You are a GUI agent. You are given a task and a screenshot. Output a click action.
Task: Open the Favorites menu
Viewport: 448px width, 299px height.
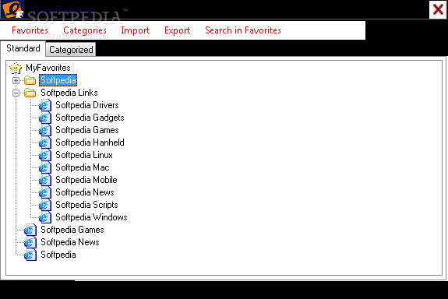point(30,30)
